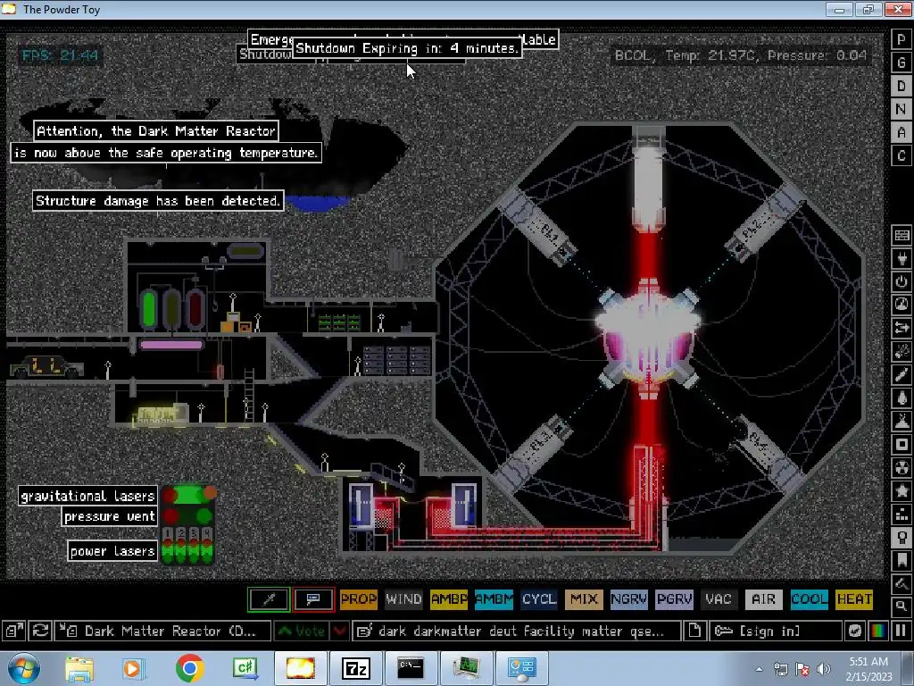
Task: Toggle N Newtonian gravity option
Action: [x=902, y=109]
